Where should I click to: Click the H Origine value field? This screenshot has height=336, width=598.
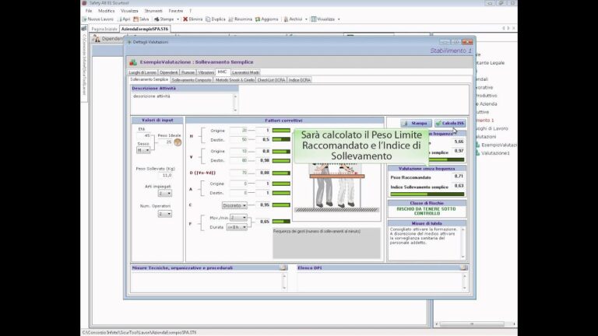tap(240, 131)
